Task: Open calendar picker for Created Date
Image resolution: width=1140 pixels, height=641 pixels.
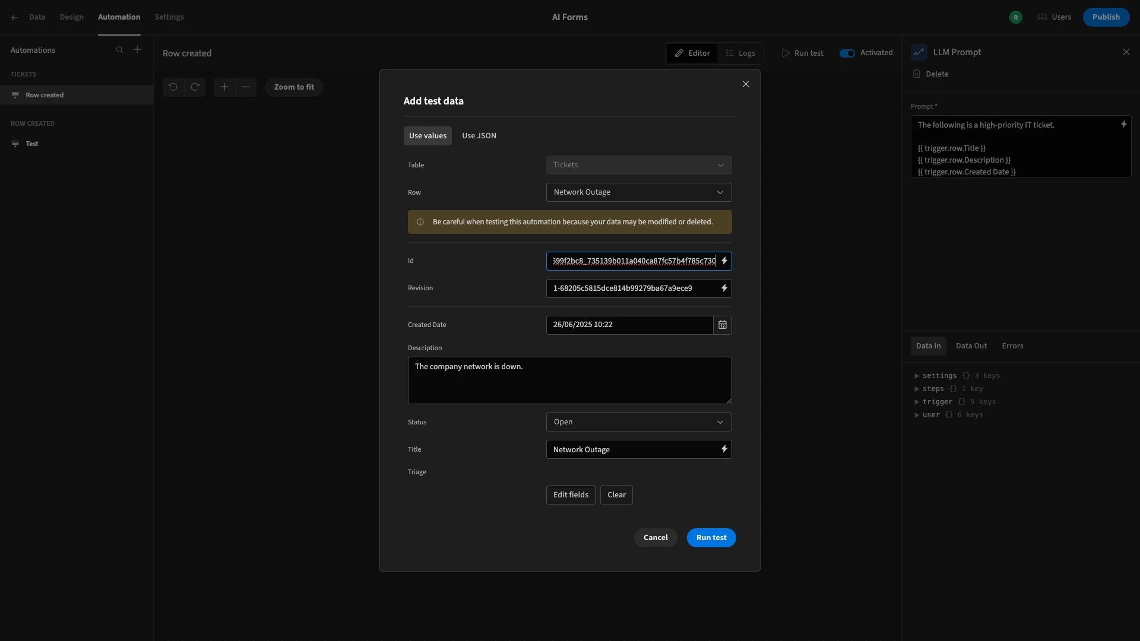Action: [723, 325]
